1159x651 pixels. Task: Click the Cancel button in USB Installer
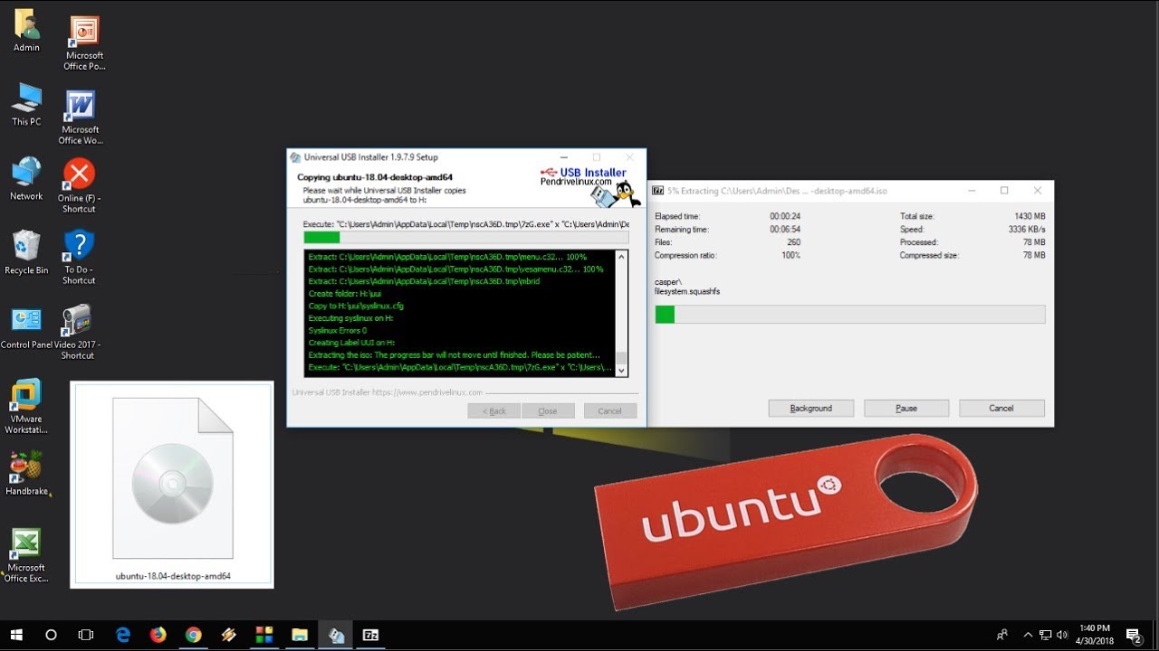[x=609, y=410]
